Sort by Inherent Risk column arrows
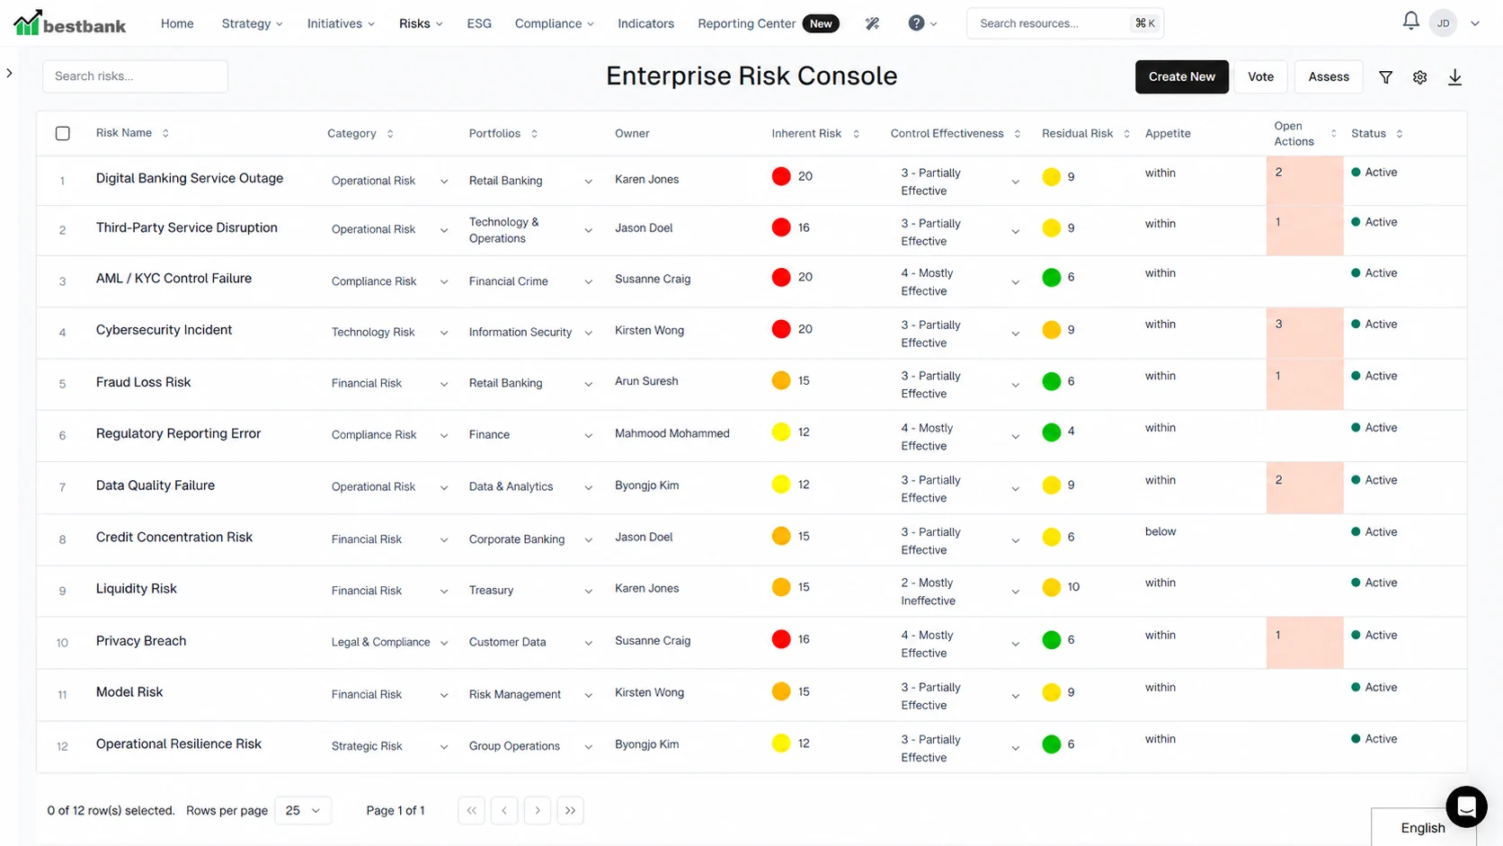This screenshot has height=846, width=1503. point(856,134)
